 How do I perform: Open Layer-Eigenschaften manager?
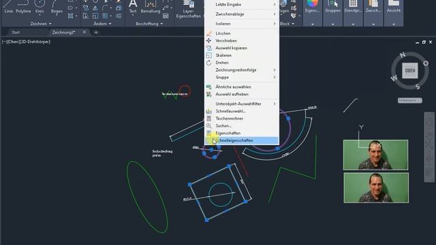coord(189,9)
